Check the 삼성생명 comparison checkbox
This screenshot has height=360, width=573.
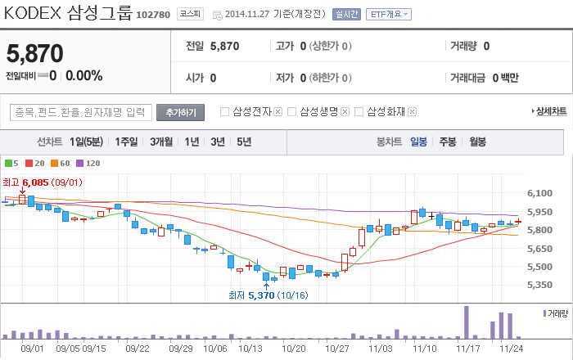pyautogui.click(x=291, y=112)
